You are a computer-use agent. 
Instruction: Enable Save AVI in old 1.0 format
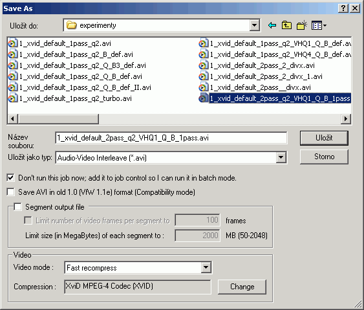point(11,192)
